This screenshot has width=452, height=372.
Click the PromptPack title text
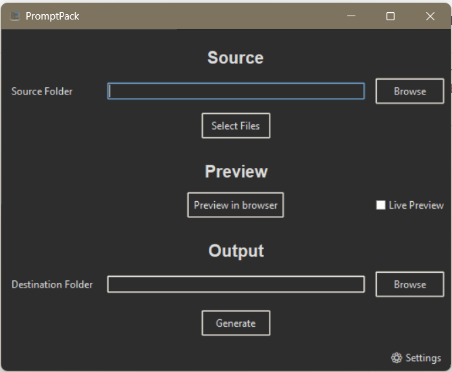coord(52,16)
